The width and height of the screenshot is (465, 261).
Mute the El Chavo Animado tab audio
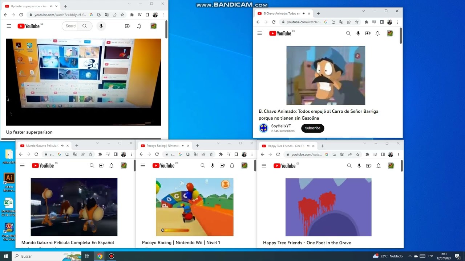click(x=304, y=13)
